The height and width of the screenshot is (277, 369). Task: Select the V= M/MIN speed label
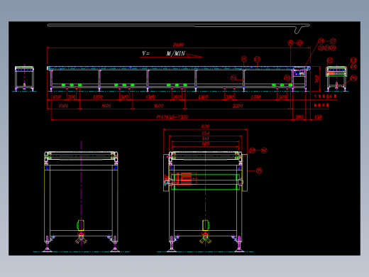click(x=163, y=53)
